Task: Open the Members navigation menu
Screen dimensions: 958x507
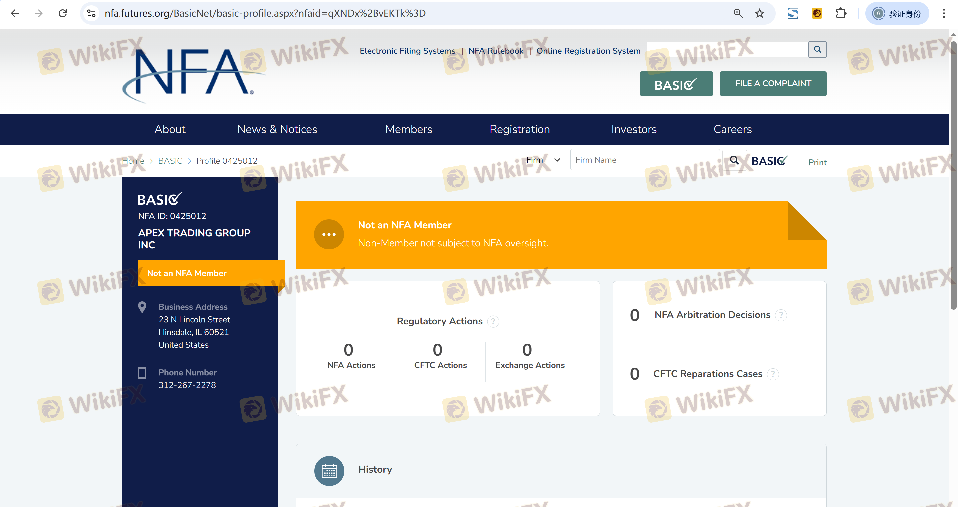Action: click(409, 129)
